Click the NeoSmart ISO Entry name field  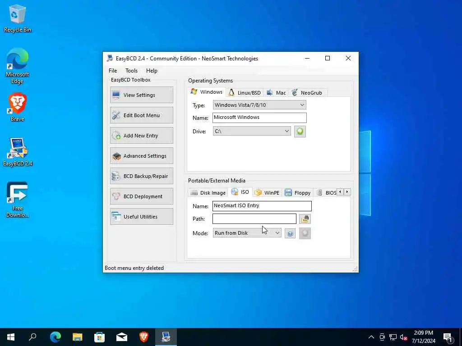point(262,206)
